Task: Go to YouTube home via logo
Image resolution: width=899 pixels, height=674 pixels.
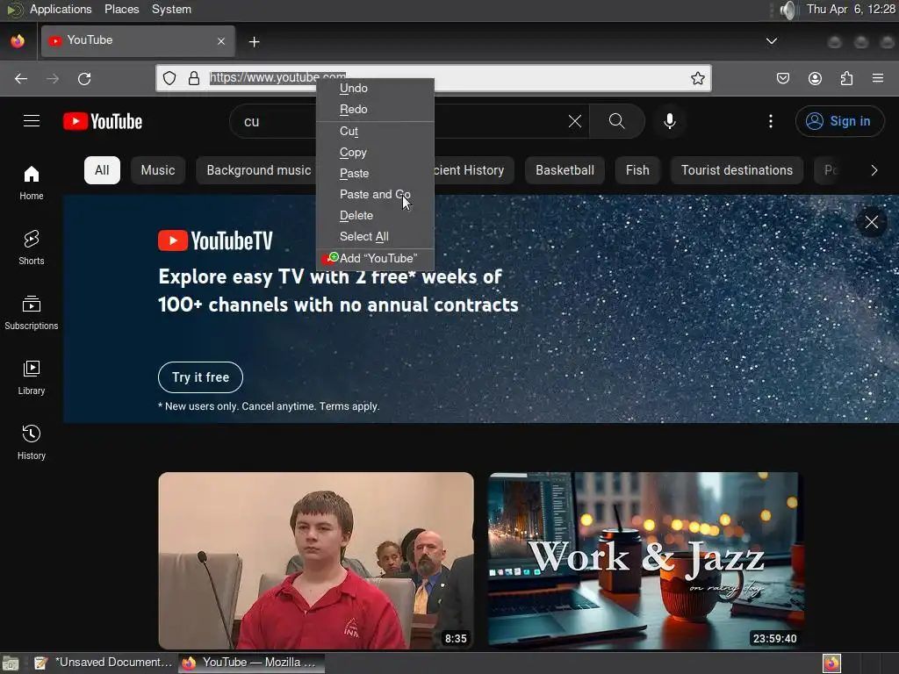Action: click(x=103, y=121)
